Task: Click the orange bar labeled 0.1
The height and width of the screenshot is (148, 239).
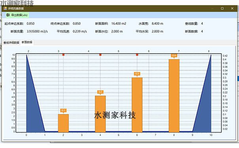Action: (x=64, y=123)
